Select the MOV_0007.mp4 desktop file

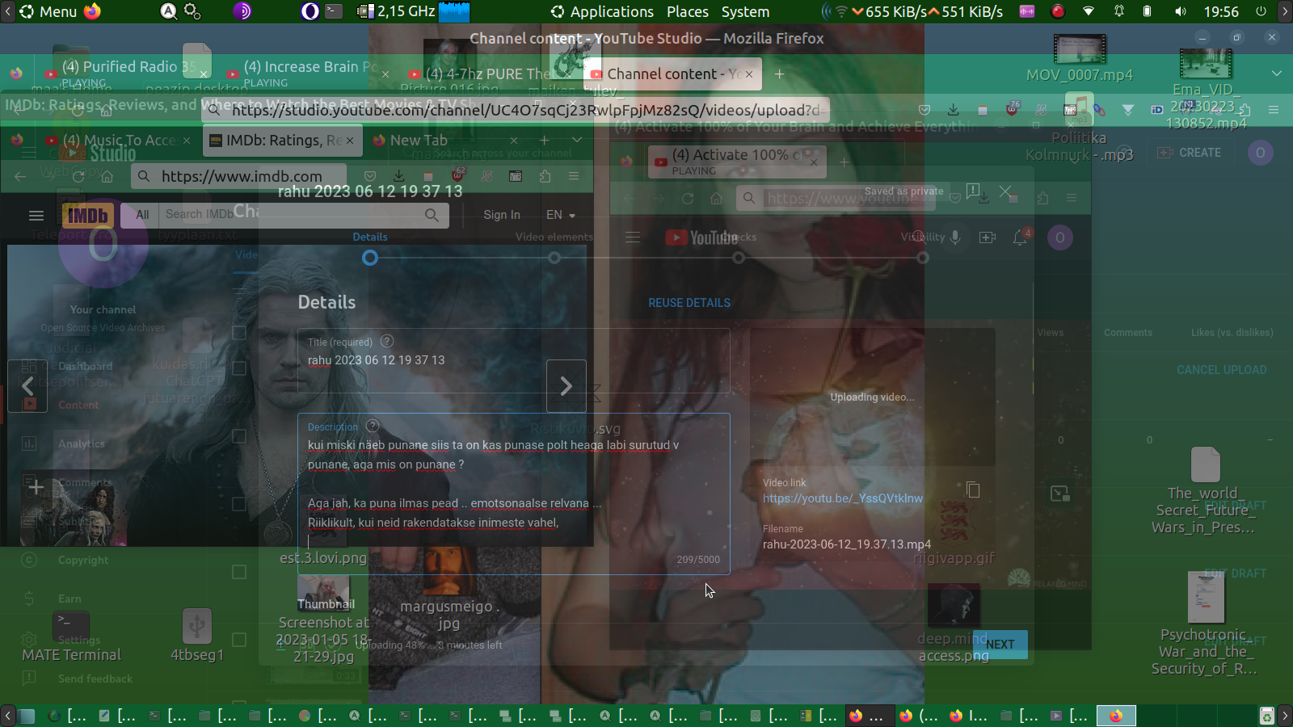(x=1080, y=58)
